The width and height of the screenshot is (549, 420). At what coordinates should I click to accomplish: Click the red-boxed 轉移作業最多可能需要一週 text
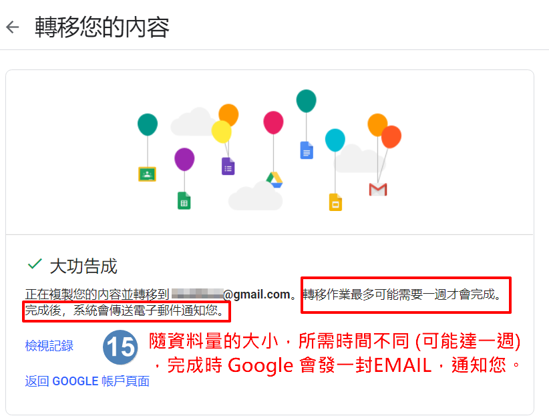tap(401, 294)
